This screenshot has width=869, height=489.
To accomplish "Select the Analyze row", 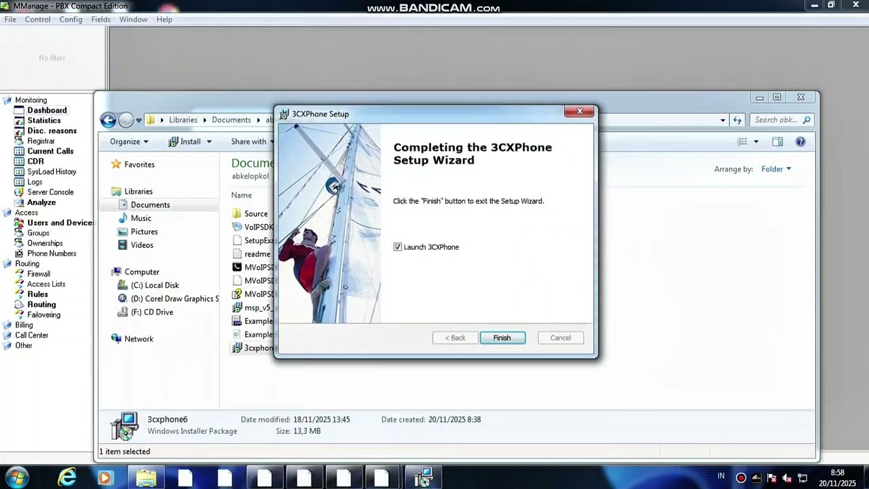I will [x=41, y=202].
